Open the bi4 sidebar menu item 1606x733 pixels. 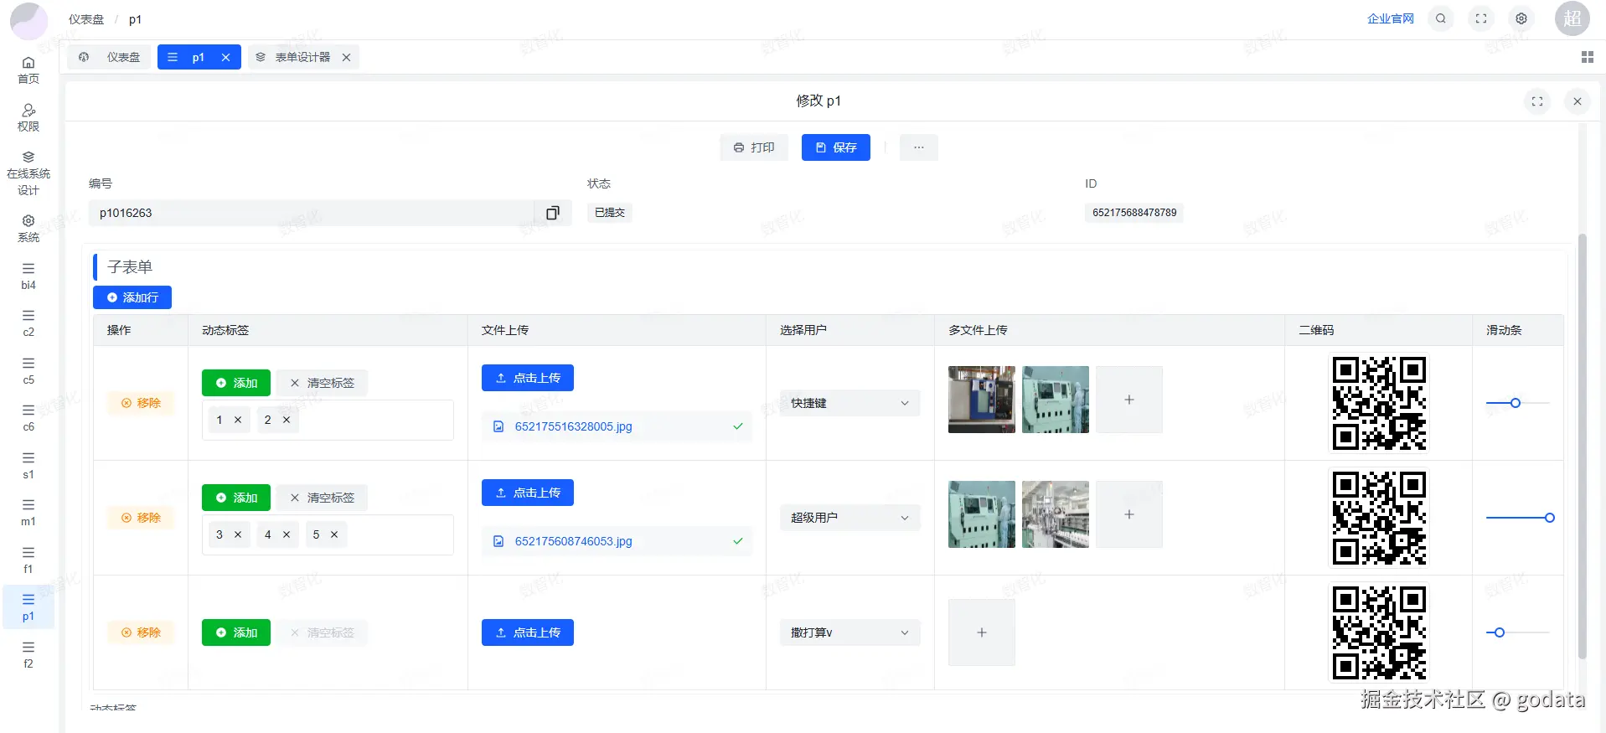[x=28, y=276]
